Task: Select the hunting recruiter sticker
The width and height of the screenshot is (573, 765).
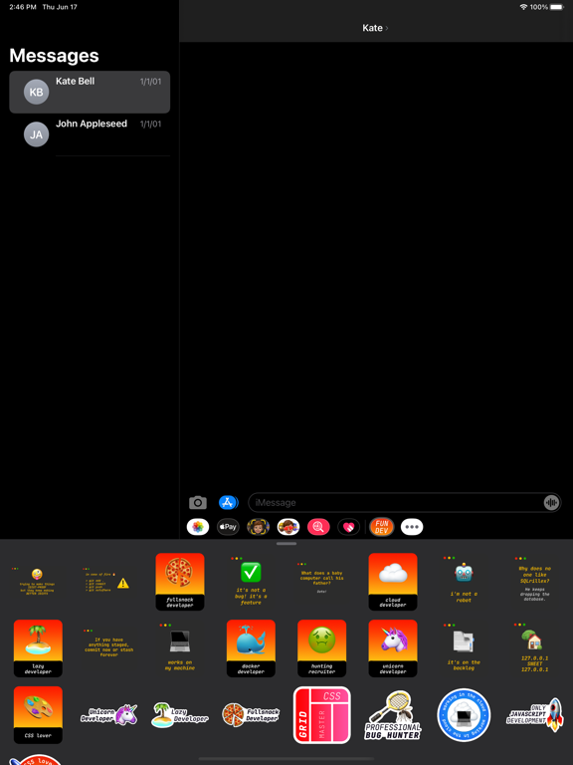Action: click(321, 648)
